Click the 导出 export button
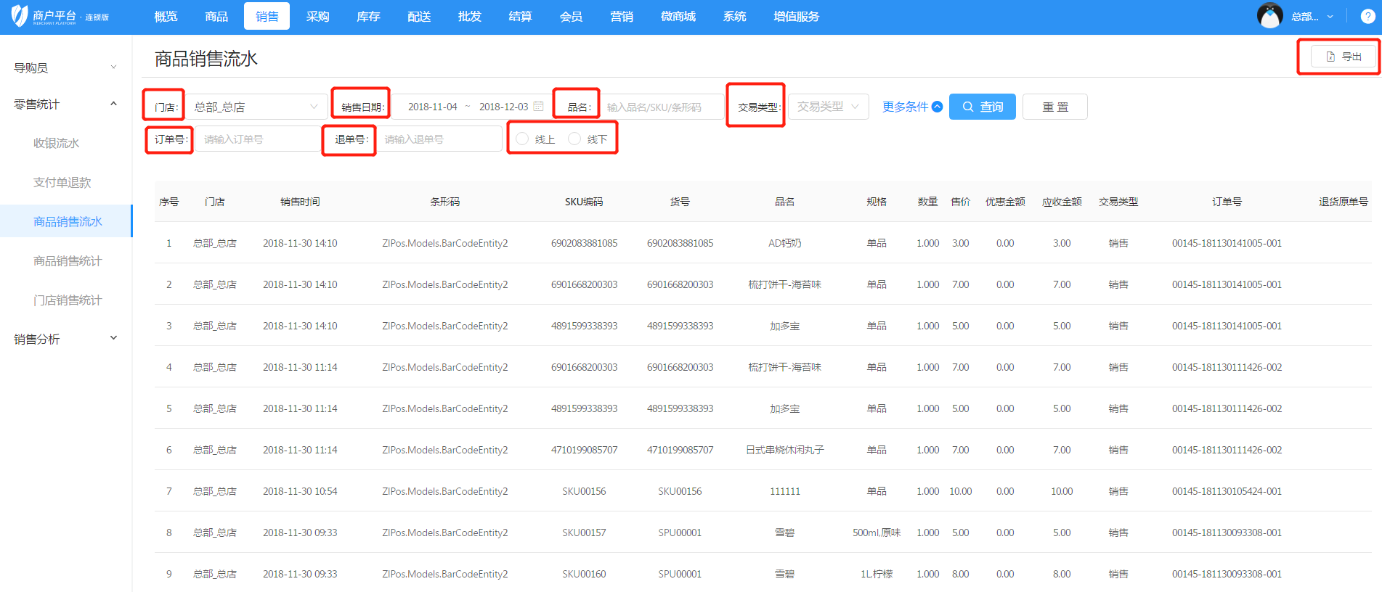1382x592 pixels. pos(1344,57)
